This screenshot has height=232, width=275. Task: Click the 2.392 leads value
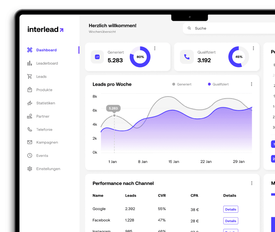coord(130,209)
